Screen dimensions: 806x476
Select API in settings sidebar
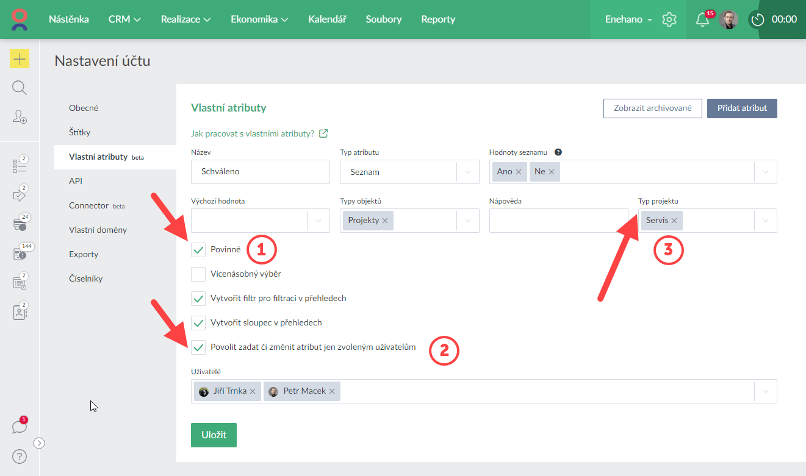click(76, 181)
